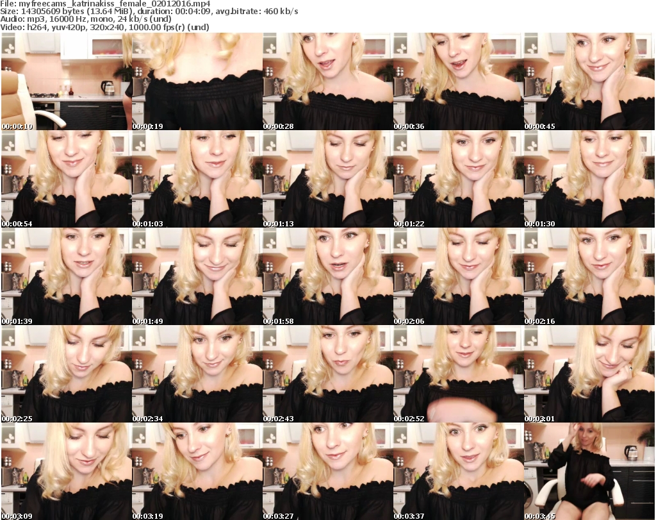This screenshot has height=520, width=656.
Task: Click the Size and duration info line
Action: [149, 12]
